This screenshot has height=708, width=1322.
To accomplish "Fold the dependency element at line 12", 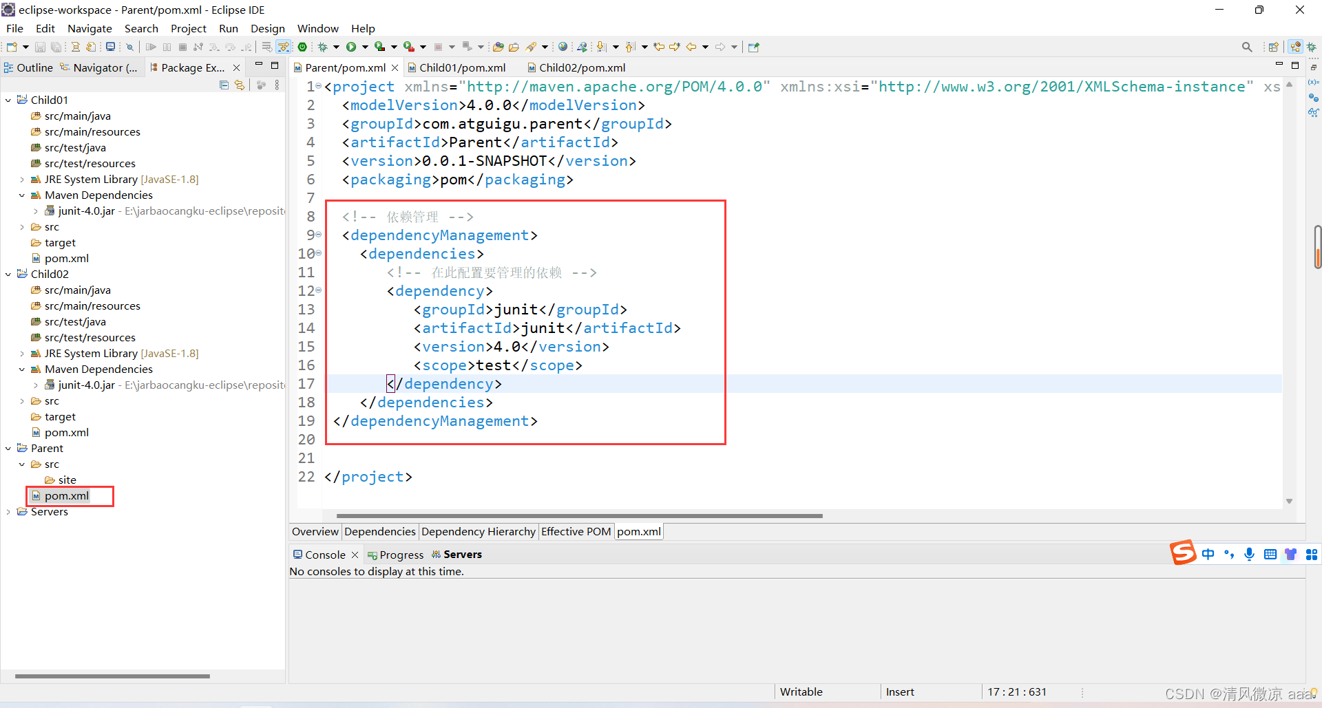I will [x=318, y=290].
